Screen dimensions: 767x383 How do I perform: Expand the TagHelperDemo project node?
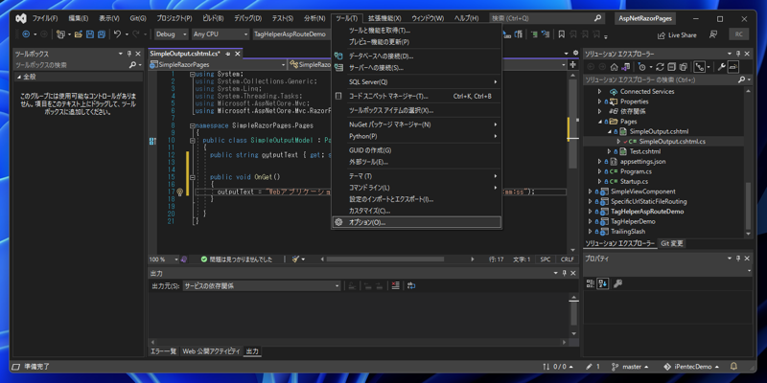(591, 221)
